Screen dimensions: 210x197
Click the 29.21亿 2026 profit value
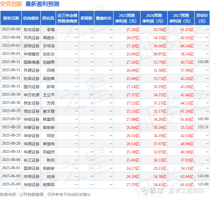tap(160, 168)
